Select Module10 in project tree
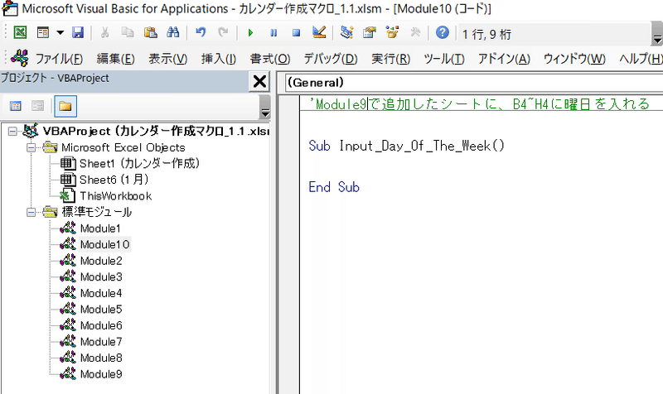 (x=105, y=244)
